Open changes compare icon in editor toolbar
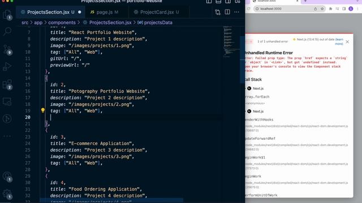The width and height of the screenshot is (362, 203). point(217,12)
